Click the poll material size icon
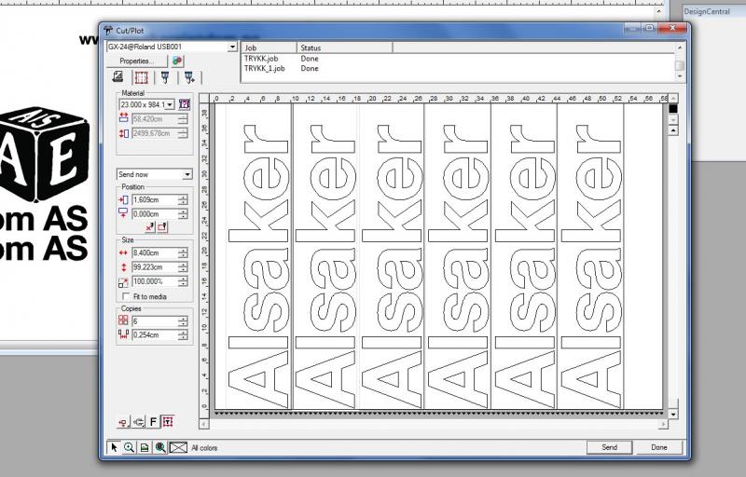746x477 pixels. (184, 104)
